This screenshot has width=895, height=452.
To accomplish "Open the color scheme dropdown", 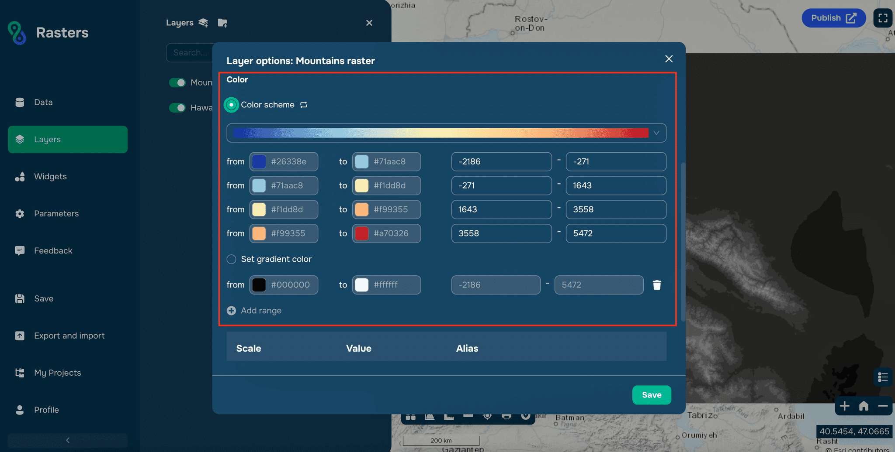I will (656, 133).
